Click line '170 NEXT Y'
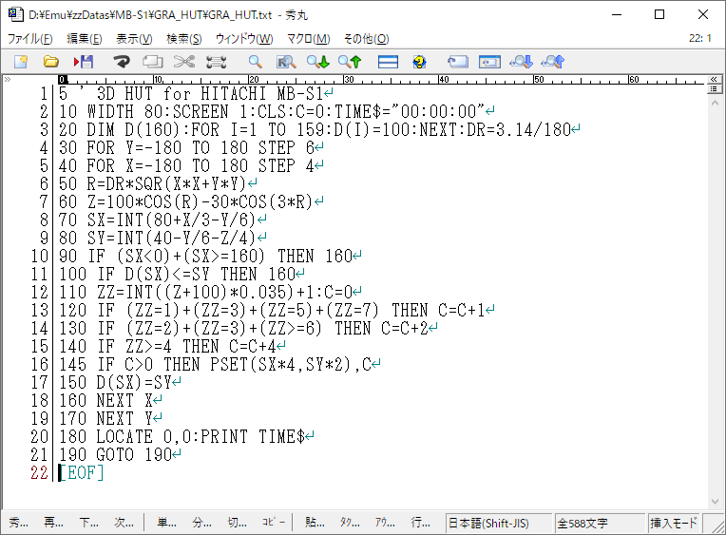 pos(106,419)
